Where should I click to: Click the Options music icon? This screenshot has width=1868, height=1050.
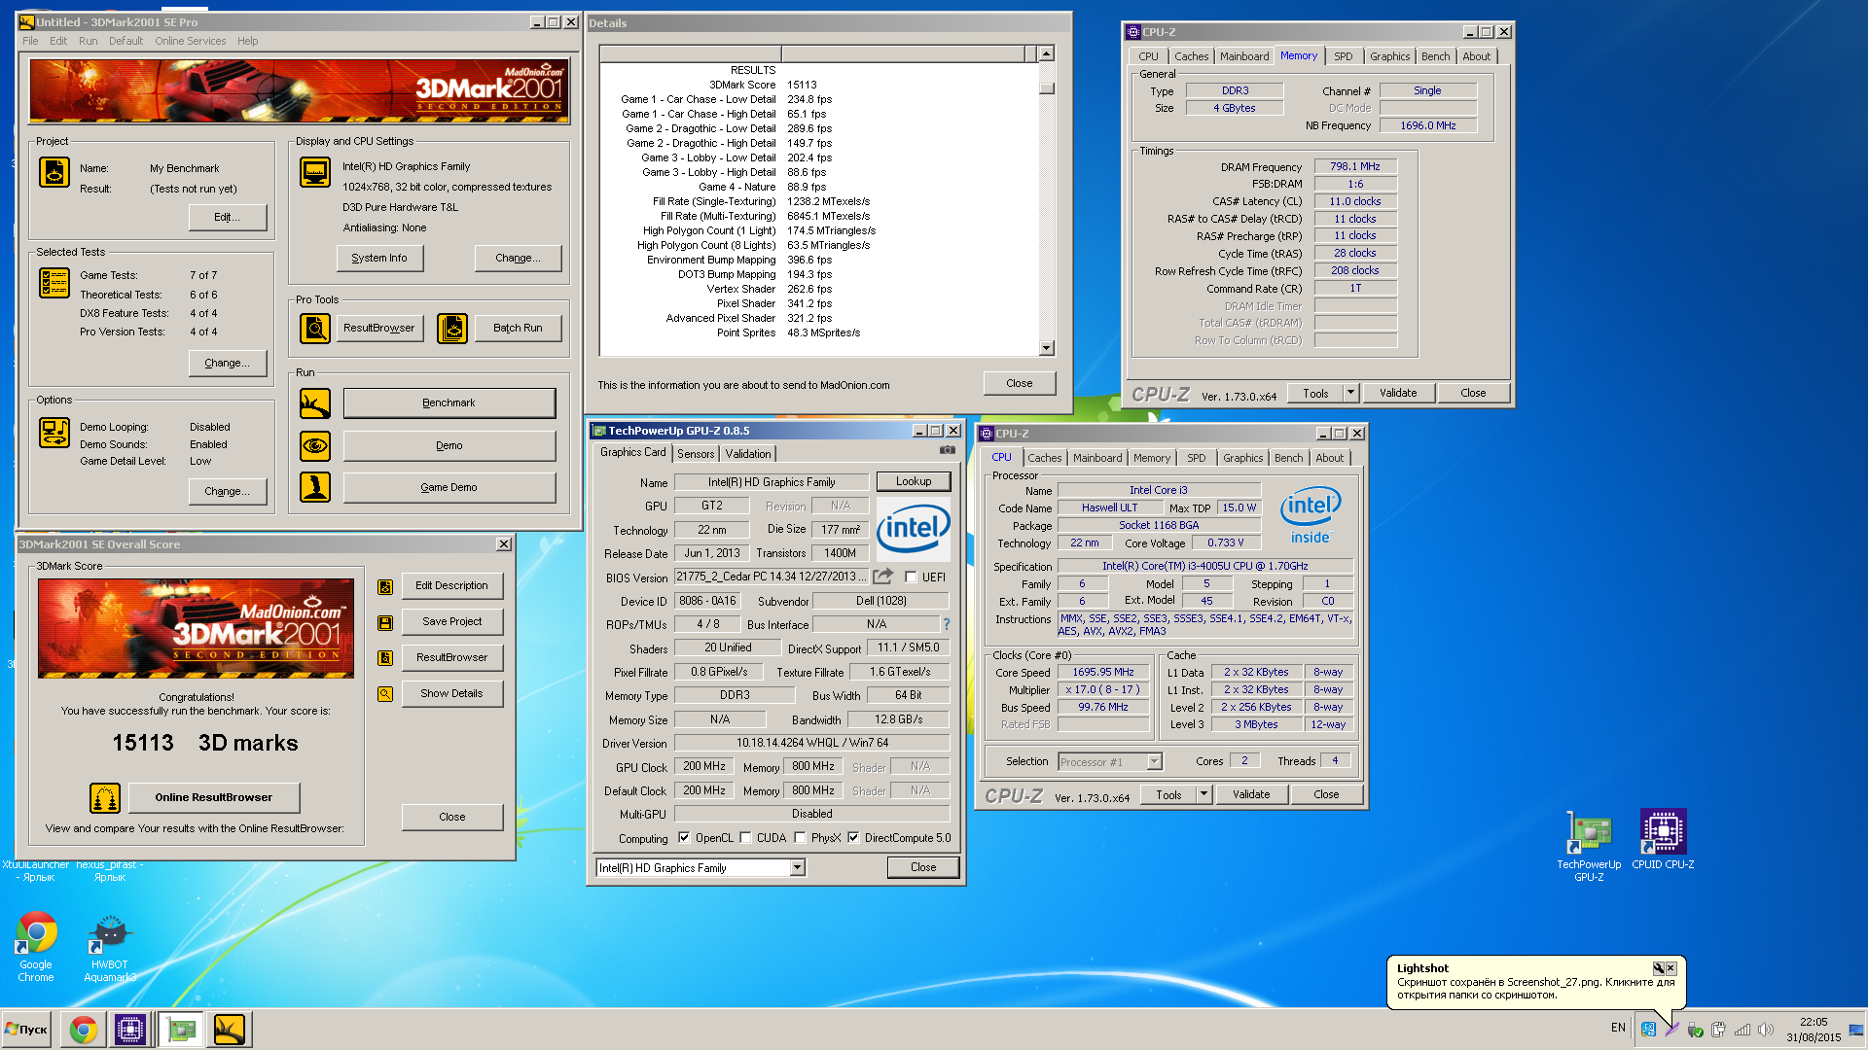54,433
